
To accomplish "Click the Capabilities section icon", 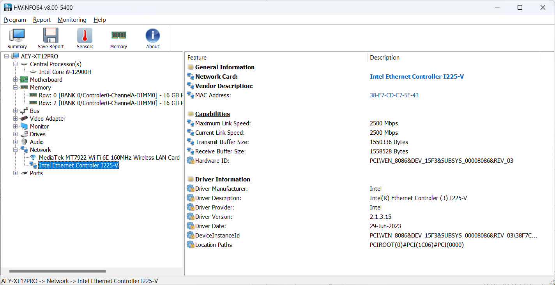I will pyautogui.click(x=190, y=114).
